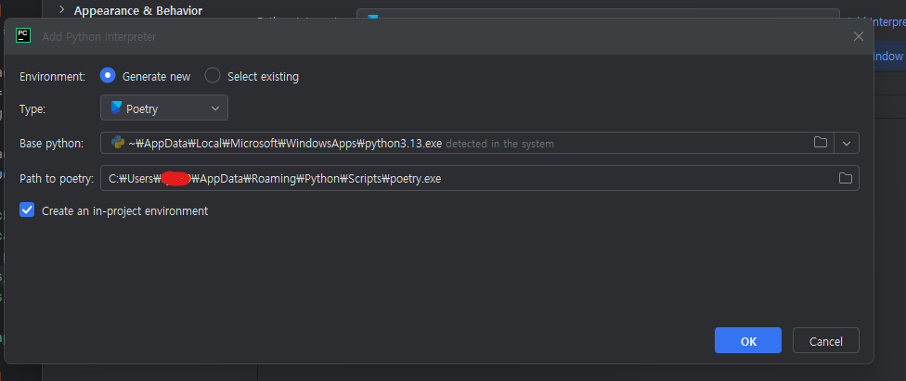Viewport: 906px width, 381px height.
Task: Browse for poetry executable with folder icon
Action: tap(846, 178)
